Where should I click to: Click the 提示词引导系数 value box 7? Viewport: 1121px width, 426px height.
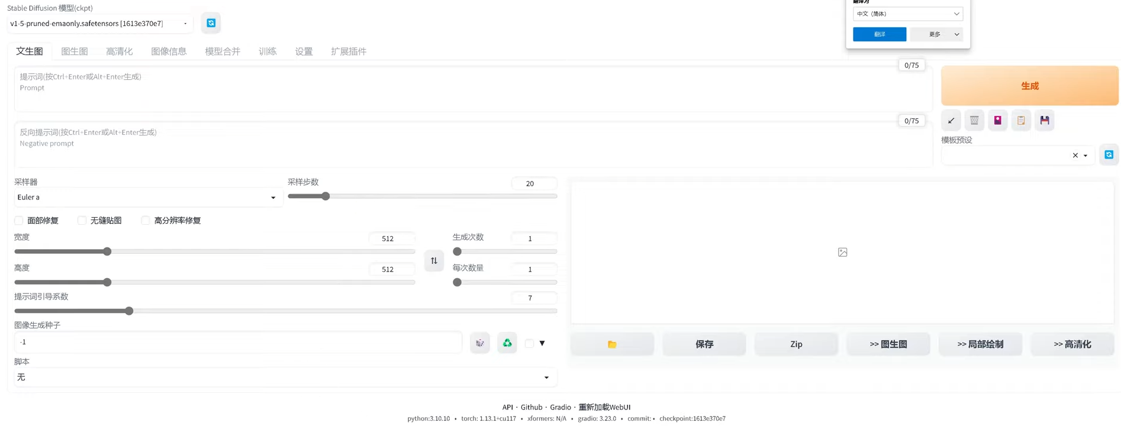pos(533,298)
